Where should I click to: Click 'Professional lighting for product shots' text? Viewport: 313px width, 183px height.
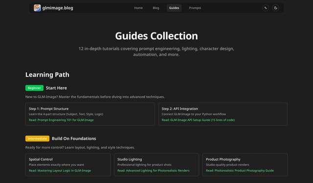[x=144, y=165]
